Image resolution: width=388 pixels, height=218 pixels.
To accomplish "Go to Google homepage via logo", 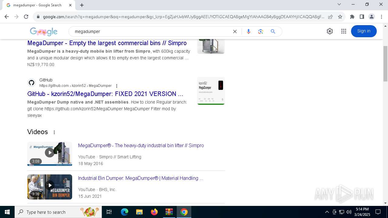I will click(44, 31).
